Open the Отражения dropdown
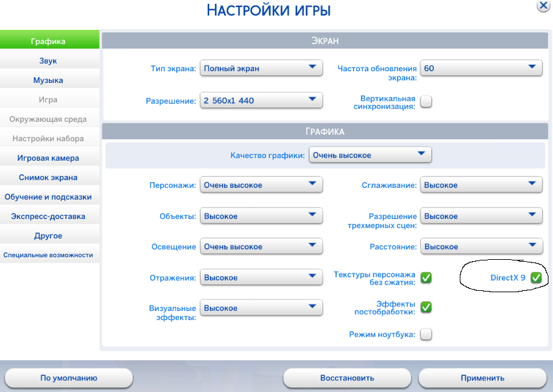The image size is (553, 392). pyautogui.click(x=262, y=277)
